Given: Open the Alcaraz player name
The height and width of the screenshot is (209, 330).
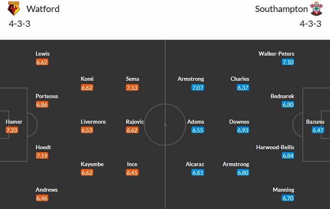Looking at the screenshot, I should pos(195,164).
